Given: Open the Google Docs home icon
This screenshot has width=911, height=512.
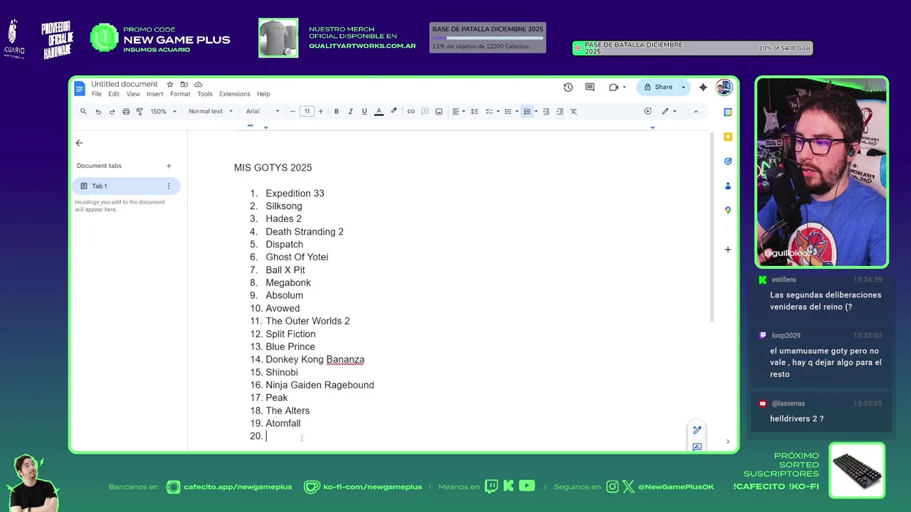Looking at the screenshot, I should (80, 88).
